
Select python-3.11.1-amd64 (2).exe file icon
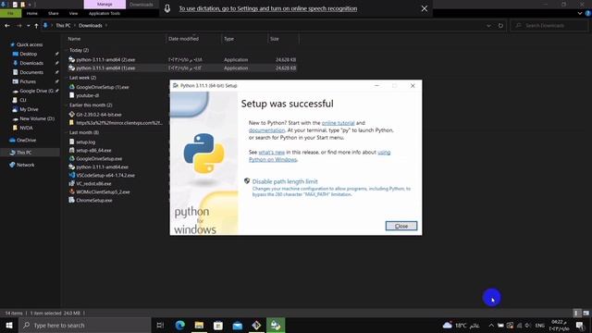[x=72, y=59]
